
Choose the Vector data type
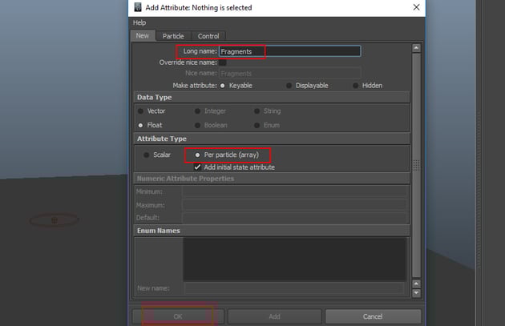tap(140, 111)
